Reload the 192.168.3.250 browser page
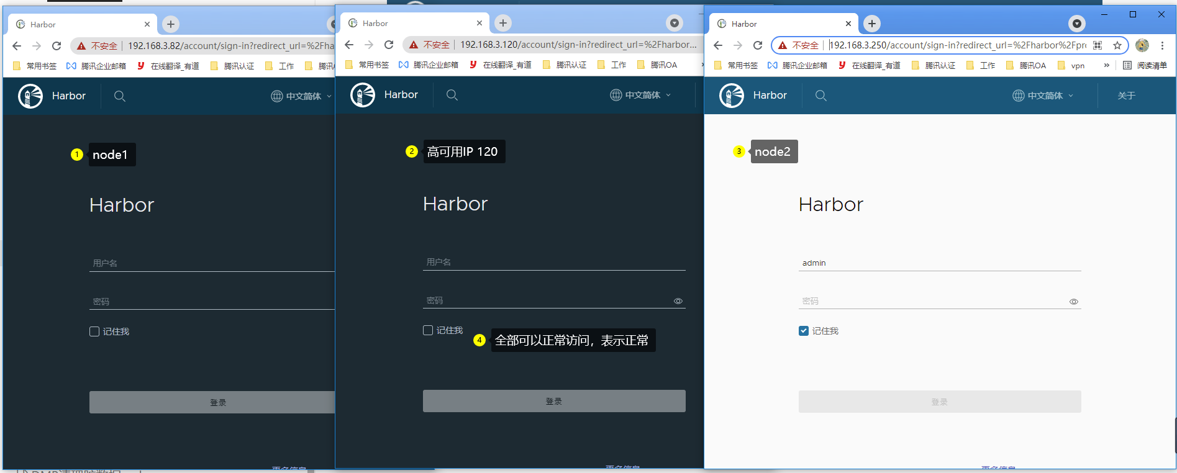The width and height of the screenshot is (1177, 473). click(x=758, y=45)
